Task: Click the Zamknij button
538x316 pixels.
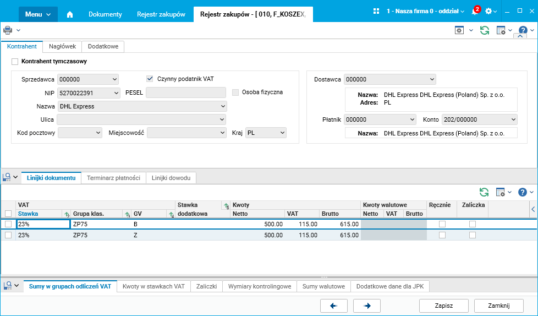Action: pyautogui.click(x=499, y=306)
